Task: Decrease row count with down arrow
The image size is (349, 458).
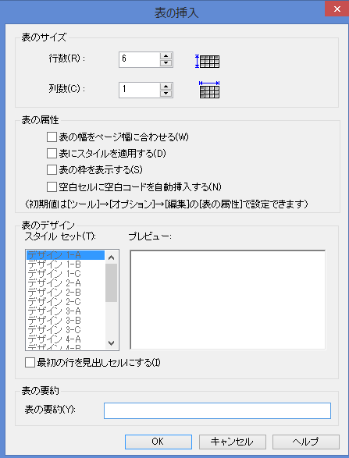Action: pos(166,63)
